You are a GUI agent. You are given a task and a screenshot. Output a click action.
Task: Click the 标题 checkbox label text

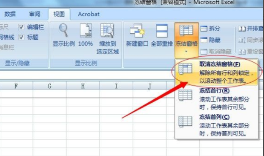point(33,37)
